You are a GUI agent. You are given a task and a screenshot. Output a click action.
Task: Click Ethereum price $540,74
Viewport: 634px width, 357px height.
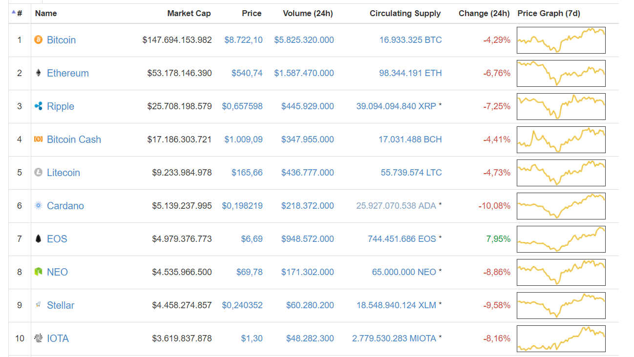coord(247,73)
